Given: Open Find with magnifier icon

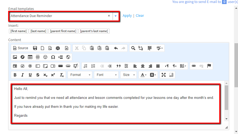Looking at the screenshot, I should point(133,48).
